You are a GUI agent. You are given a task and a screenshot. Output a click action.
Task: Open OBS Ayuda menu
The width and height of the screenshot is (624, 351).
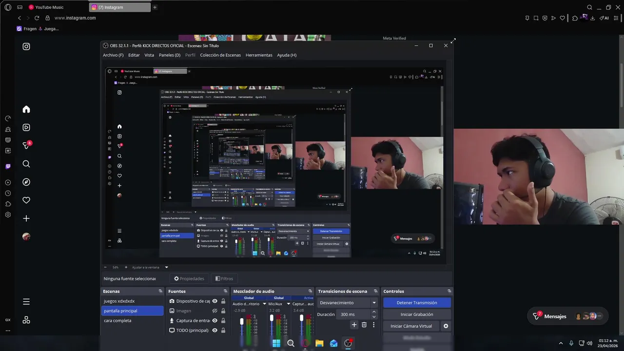(x=287, y=55)
